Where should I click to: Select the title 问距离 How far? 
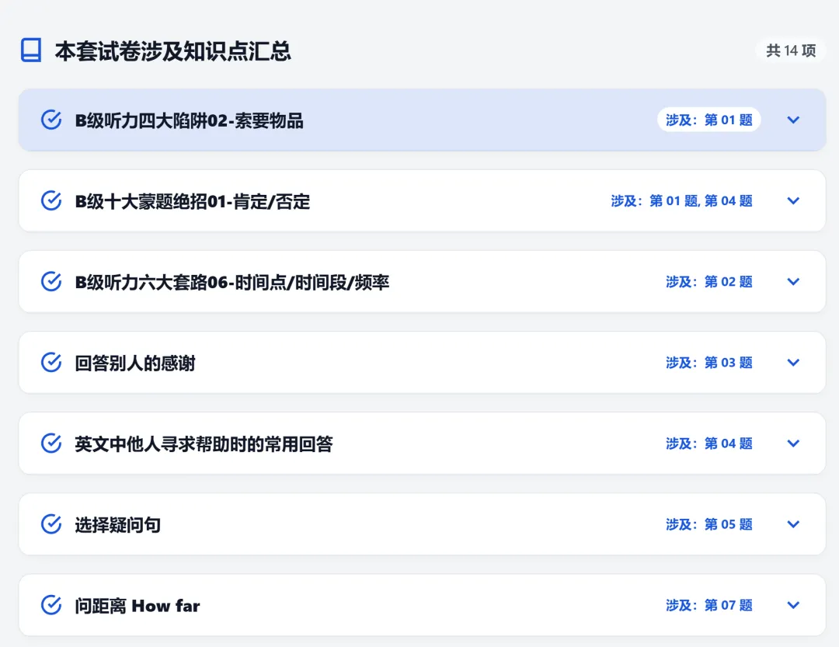pyautogui.click(x=138, y=605)
